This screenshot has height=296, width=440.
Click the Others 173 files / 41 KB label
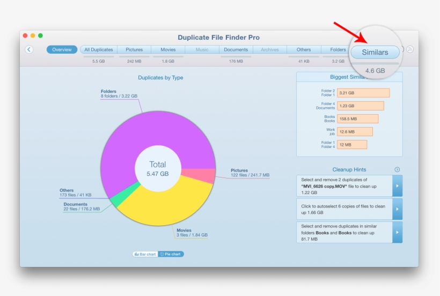point(75,193)
